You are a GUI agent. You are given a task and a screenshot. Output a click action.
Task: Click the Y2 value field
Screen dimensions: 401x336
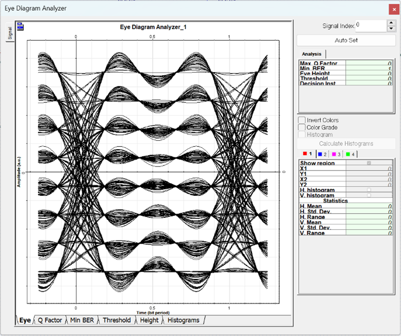[369, 184]
